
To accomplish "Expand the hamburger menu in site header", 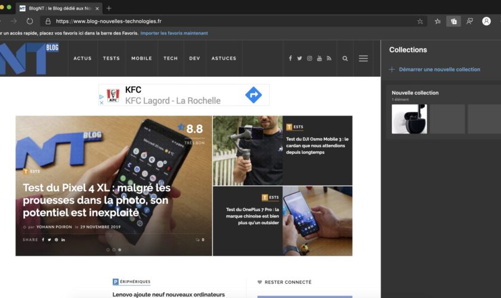I will 363,58.
